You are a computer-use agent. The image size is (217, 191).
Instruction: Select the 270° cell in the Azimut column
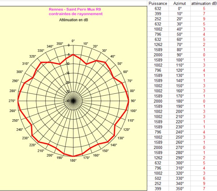179,148
